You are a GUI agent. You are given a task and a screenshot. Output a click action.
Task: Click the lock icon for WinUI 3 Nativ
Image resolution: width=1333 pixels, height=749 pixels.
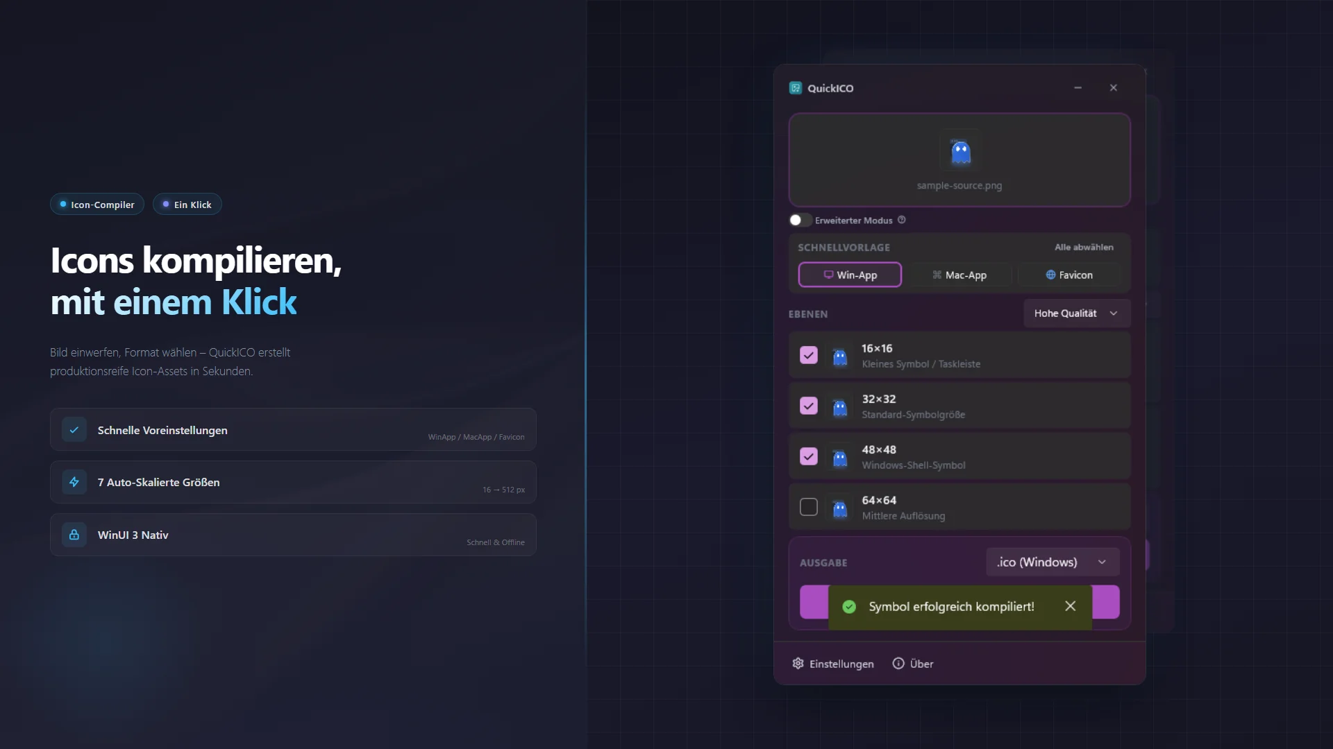click(x=74, y=535)
